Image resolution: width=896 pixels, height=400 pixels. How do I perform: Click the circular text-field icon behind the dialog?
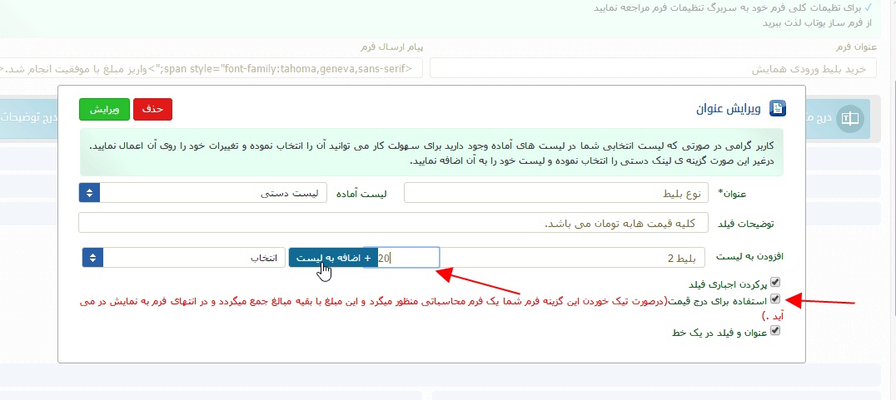[x=849, y=119]
